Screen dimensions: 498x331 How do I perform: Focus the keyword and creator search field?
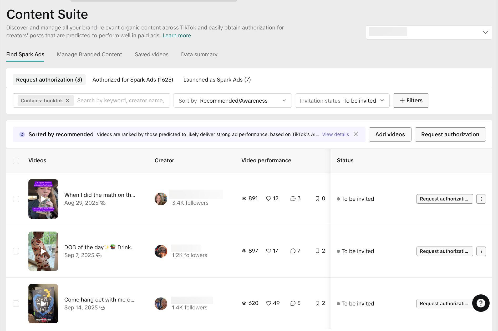coord(121,101)
